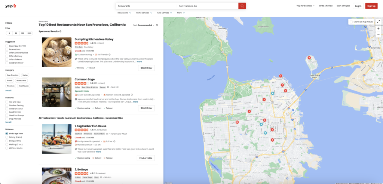Click map pin number 8
The image size is (383, 184).
click(x=264, y=99)
